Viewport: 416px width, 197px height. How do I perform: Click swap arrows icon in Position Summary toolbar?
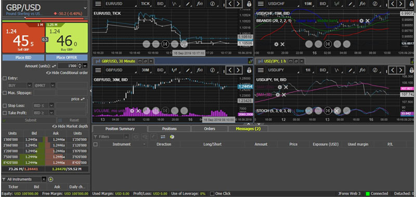pyautogui.click(x=163, y=137)
